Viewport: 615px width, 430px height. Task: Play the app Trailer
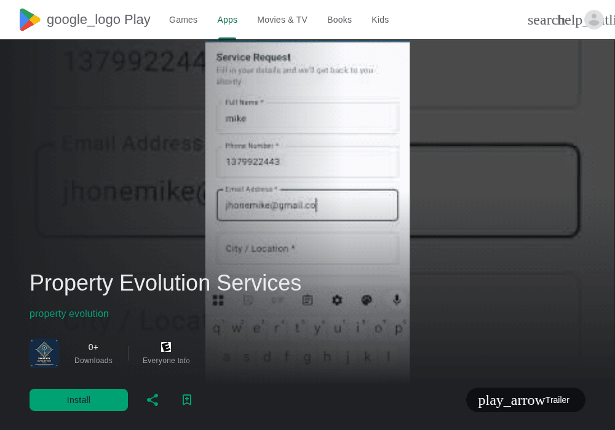click(526, 400)
